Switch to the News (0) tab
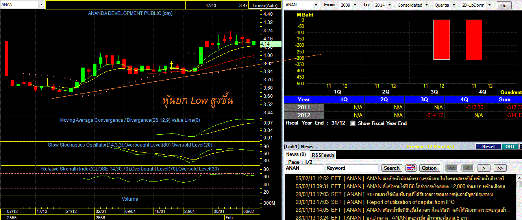The height and width of the screenshot is (220, 522). (296, 154)
